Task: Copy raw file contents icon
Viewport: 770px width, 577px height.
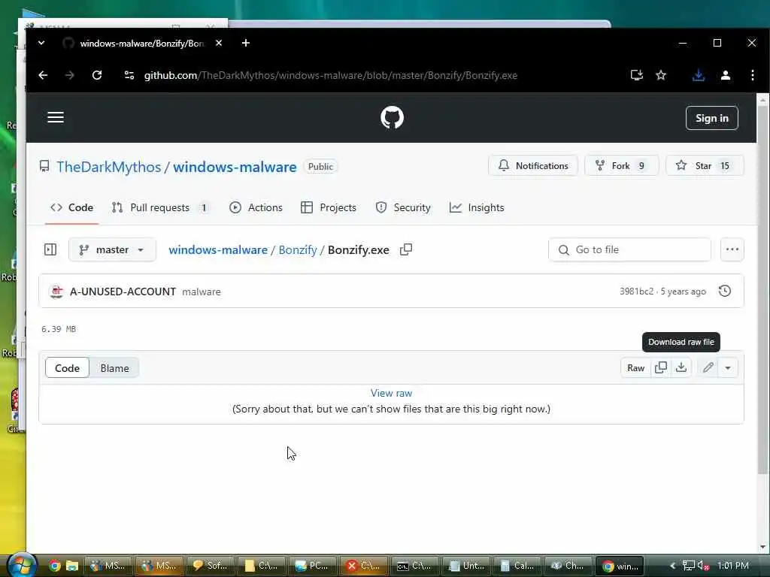Action: click(x=660, y=368)
